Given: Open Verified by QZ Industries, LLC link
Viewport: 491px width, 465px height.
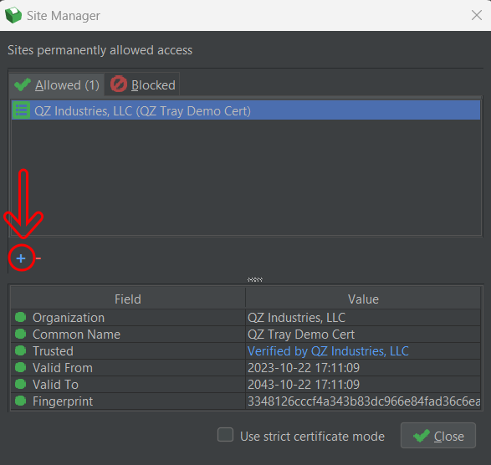Looking at the screenshot, I should pos(328,351).
